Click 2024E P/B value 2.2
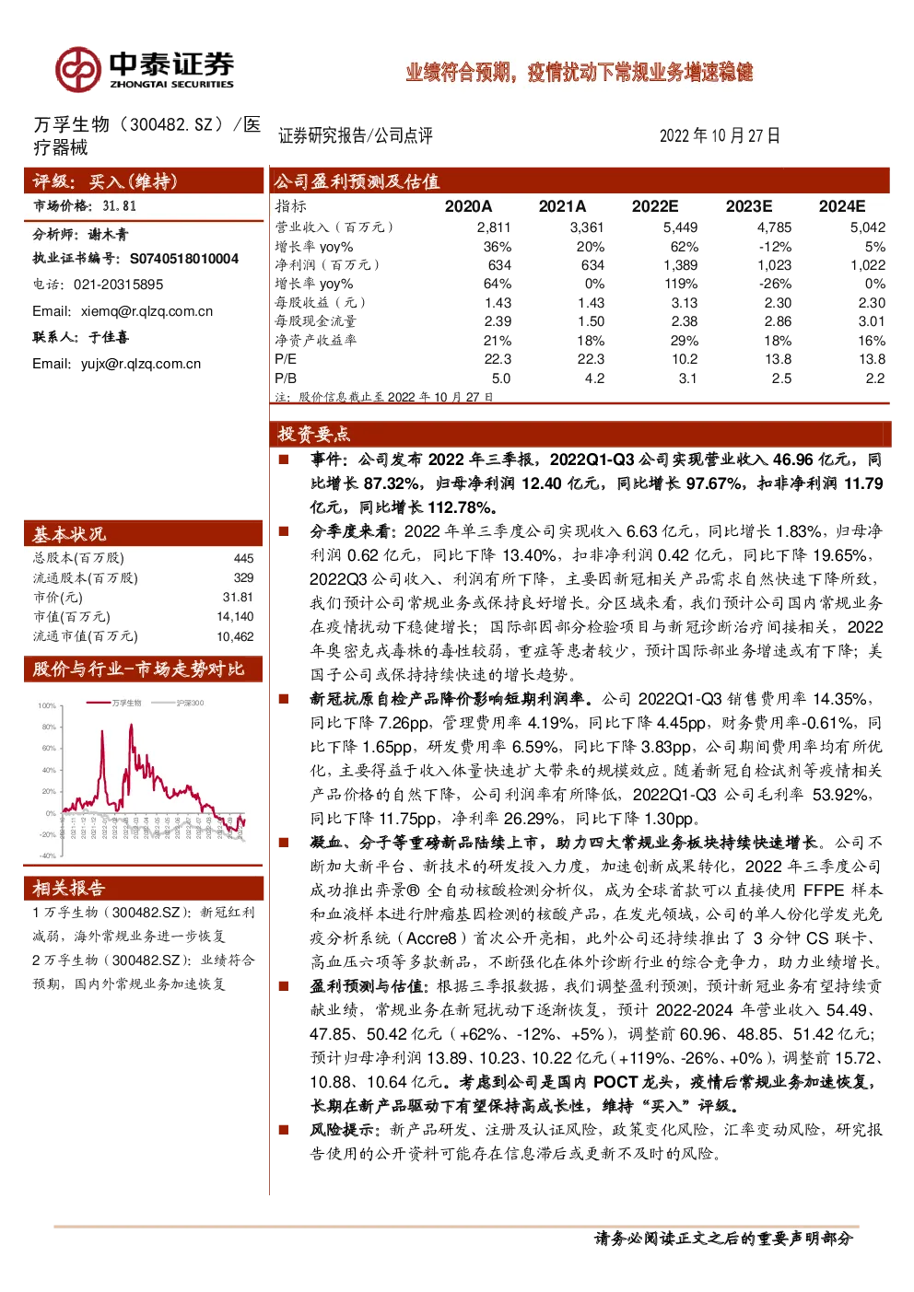 875,378
